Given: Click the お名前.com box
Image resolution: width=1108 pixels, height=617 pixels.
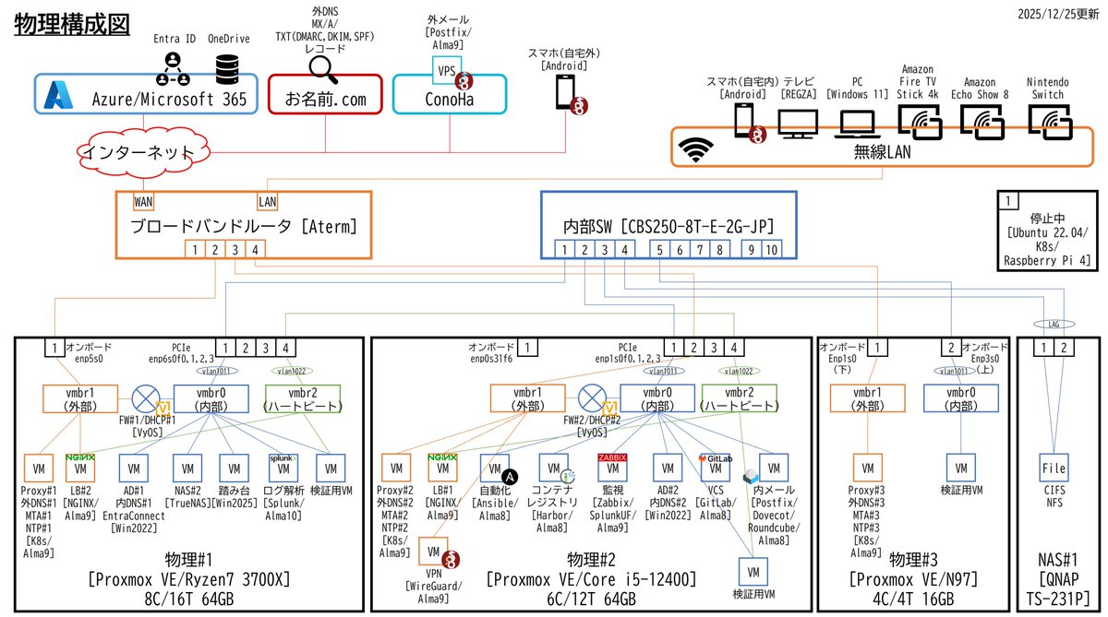Looking at the screenshot, I should (x=324, y=95).
